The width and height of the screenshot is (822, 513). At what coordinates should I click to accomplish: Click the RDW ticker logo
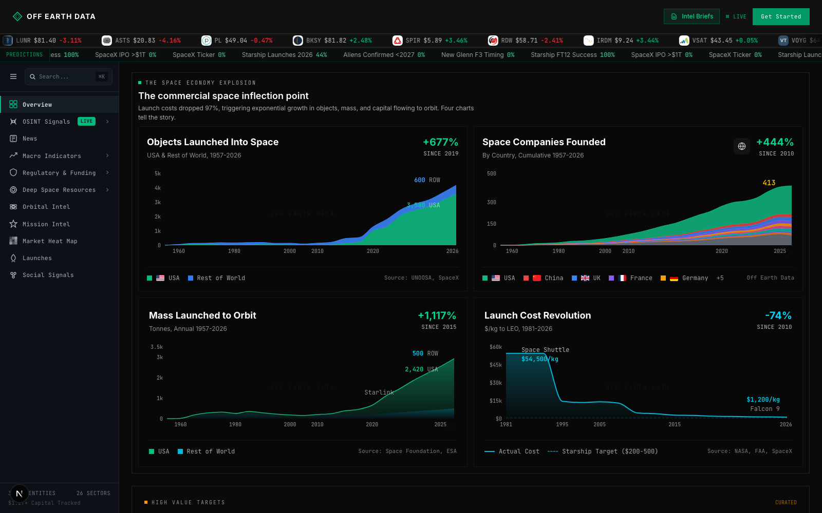coord(493,41)
